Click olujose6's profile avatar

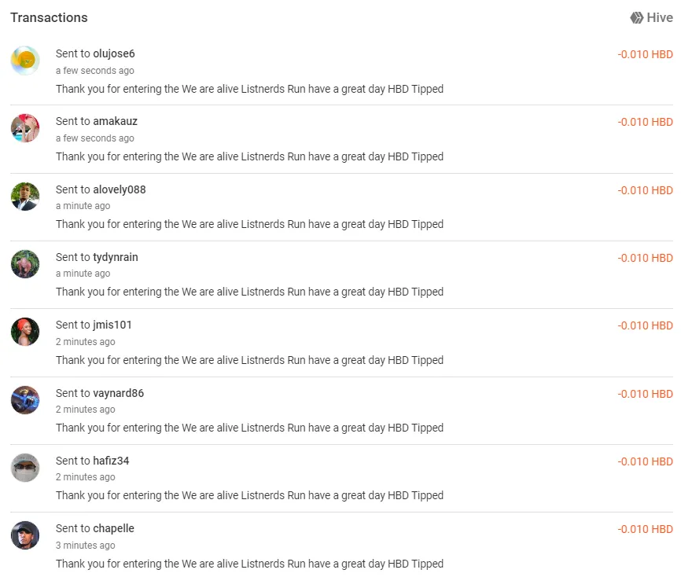(25, 61)
